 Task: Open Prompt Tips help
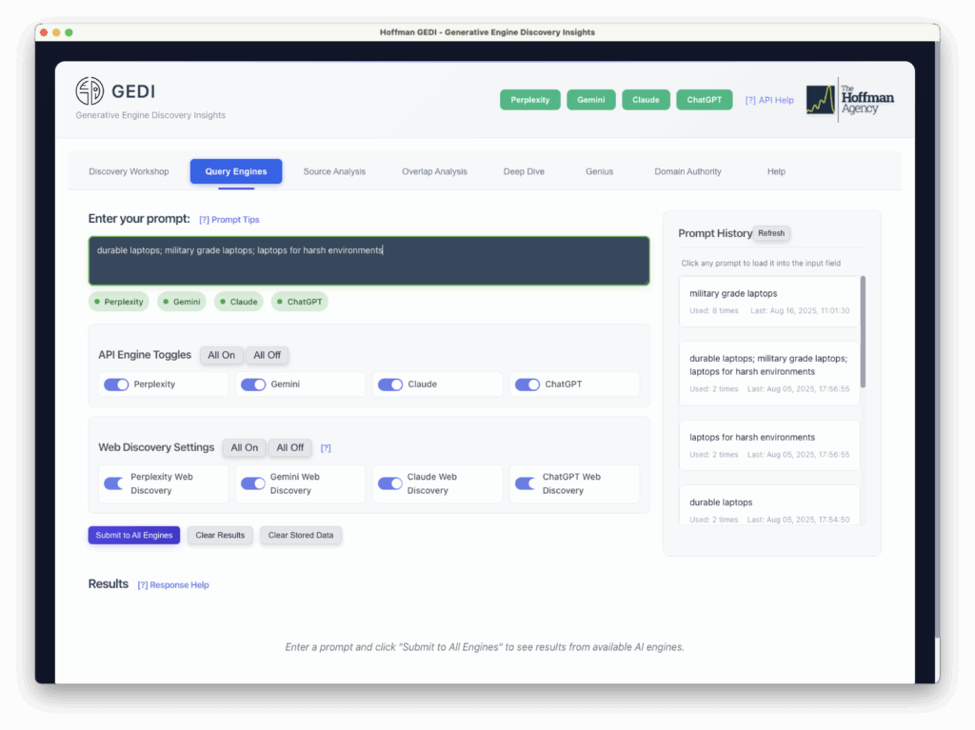(x=229, y=219)
